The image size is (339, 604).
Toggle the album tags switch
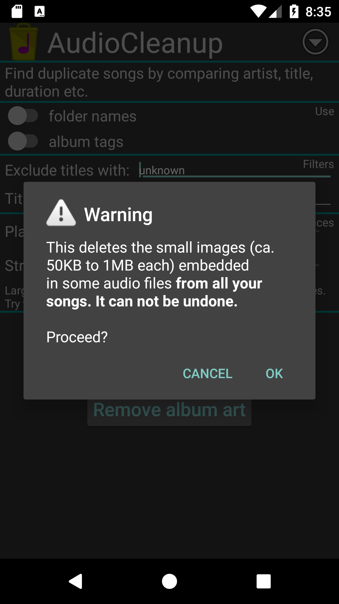[x=23, y=141]
